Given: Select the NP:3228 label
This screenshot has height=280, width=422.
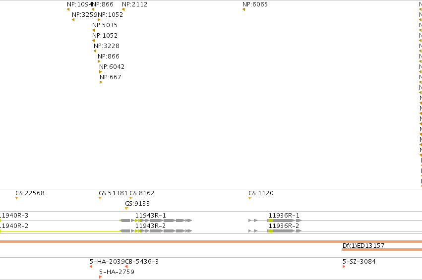Looking at the screenshot, I should (x=106, y=46).
